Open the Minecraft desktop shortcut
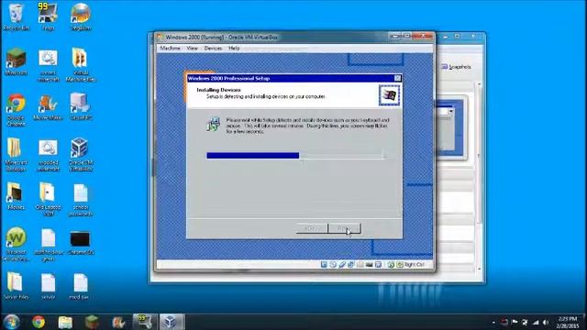This screenshot has width=587, height=330. click(x=16, y=61)
